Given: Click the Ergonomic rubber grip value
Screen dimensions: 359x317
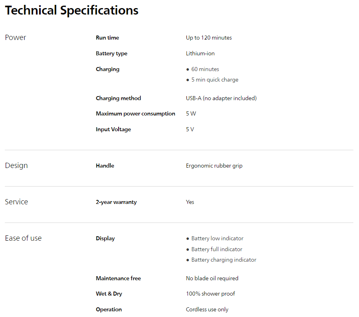Looking at the screenshot, I should click(x=214, y=166).
